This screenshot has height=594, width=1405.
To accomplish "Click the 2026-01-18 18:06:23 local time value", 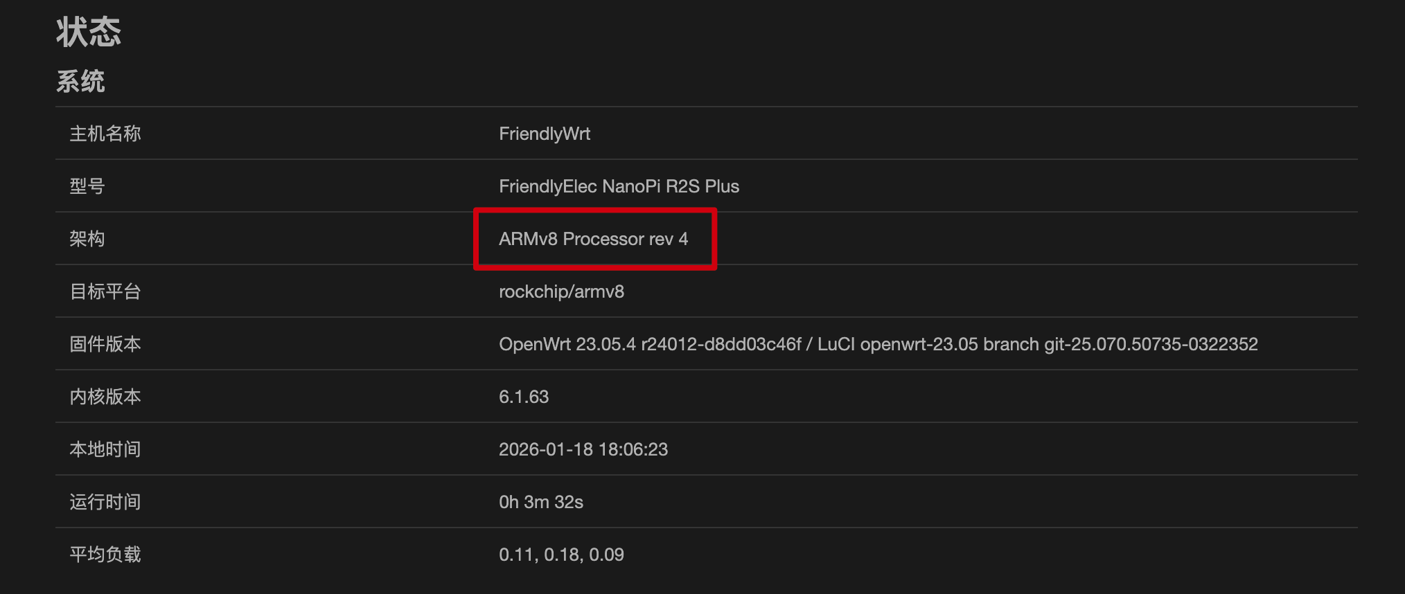I will 583,449.
